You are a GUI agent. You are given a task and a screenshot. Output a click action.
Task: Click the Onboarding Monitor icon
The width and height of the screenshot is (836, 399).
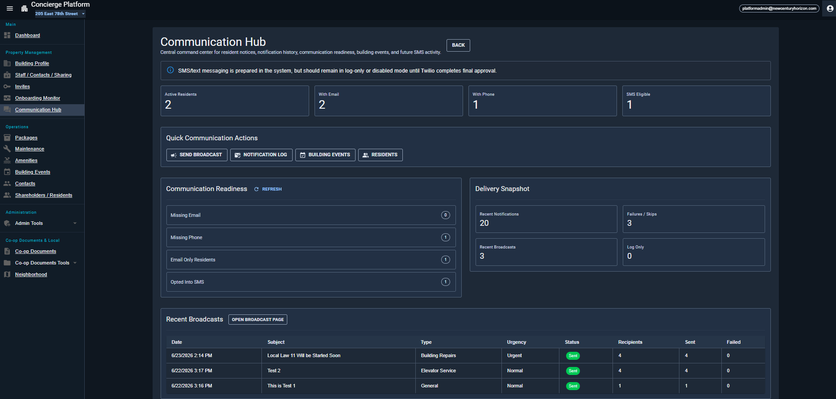[7, 98]
